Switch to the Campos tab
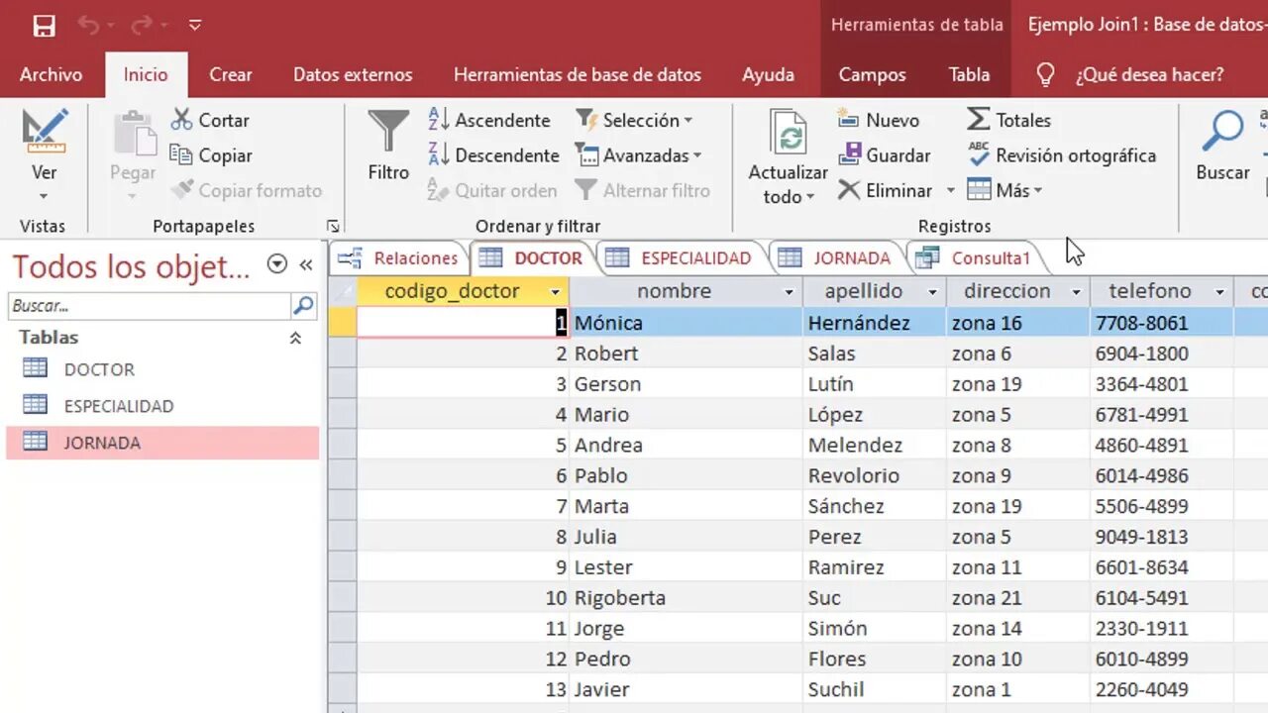The width and height of the screenshot is (1268, 713). pos(872,74)
